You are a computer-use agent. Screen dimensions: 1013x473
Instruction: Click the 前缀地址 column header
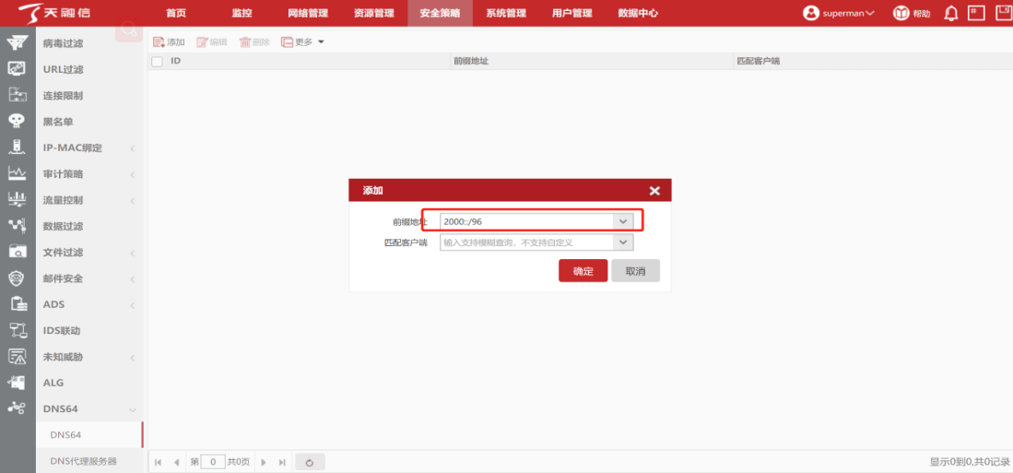pyautogui.click(x=469, y=62)
